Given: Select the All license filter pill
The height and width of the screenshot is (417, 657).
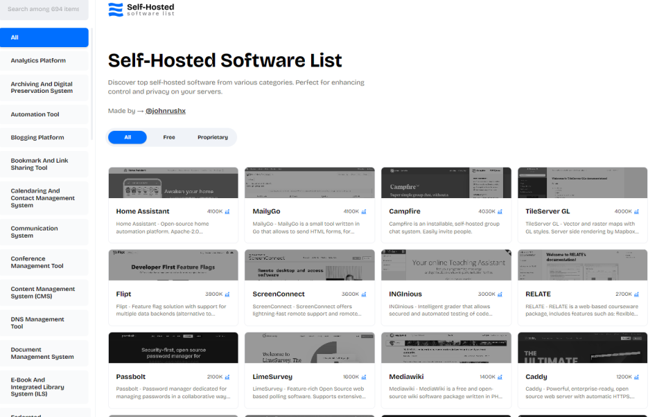Looking at the screenshot, I should coord(128,137).
